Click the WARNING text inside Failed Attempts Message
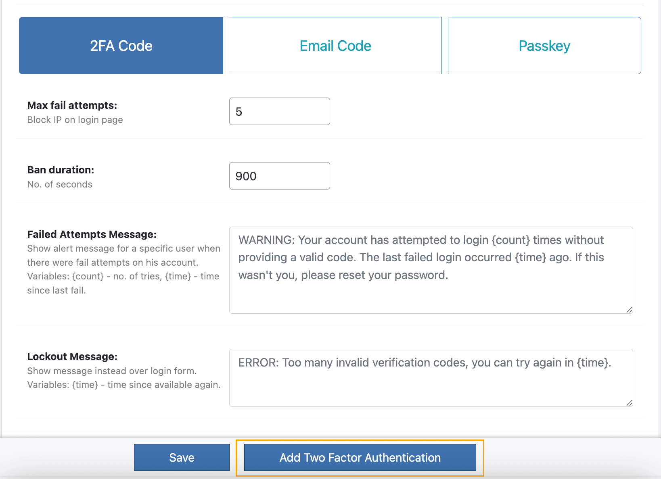661x479 pixels. tap(264, 240)
